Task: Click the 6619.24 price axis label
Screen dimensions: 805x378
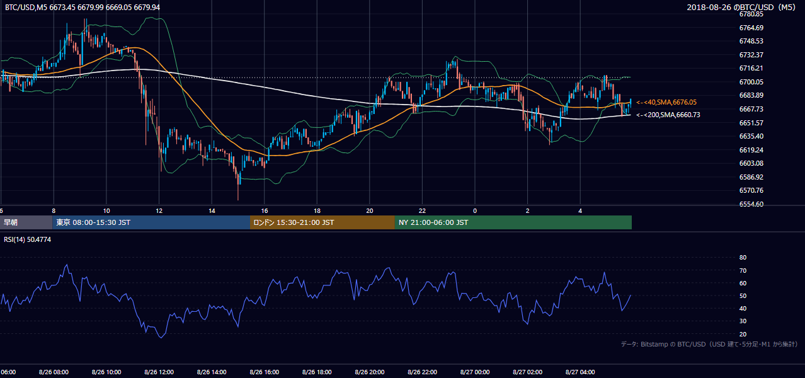Action: click(751, 150)
